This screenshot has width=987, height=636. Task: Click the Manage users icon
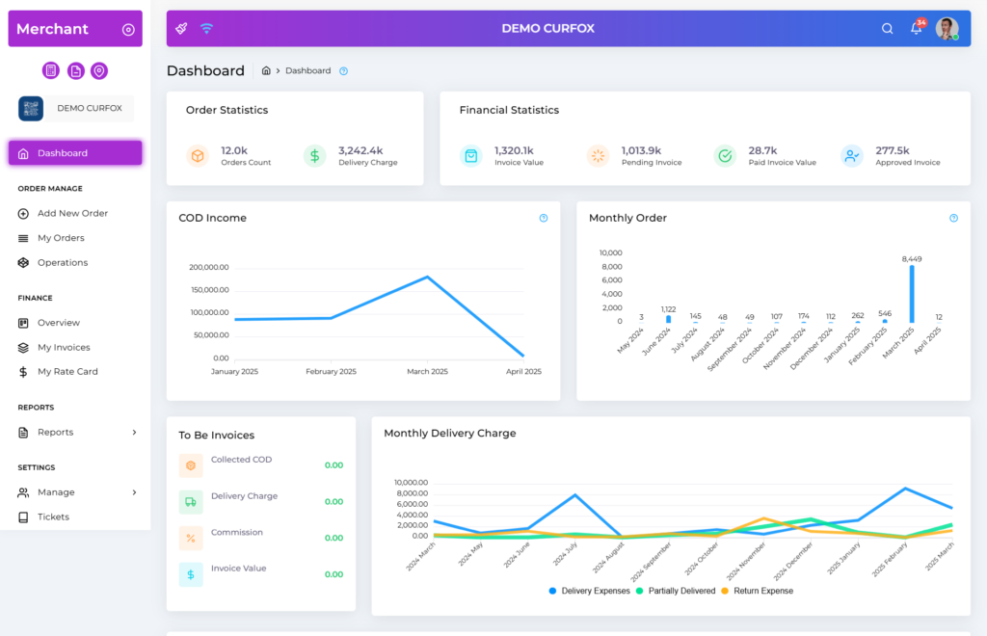[23, 492]
